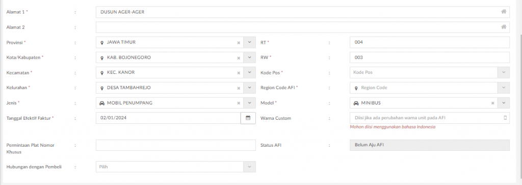Clear the KAB. BOJONEGORO selection
The height and width of the screenshot is (185, 522).
pyautogui.click(x=239, y=58)
